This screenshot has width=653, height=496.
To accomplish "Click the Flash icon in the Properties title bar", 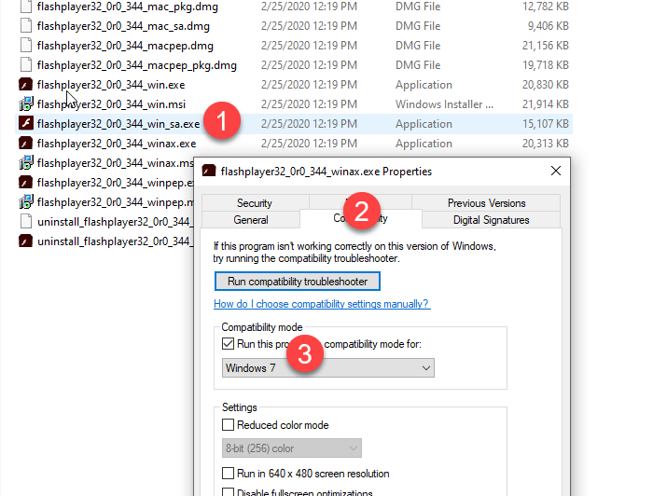I will [209, 171].
